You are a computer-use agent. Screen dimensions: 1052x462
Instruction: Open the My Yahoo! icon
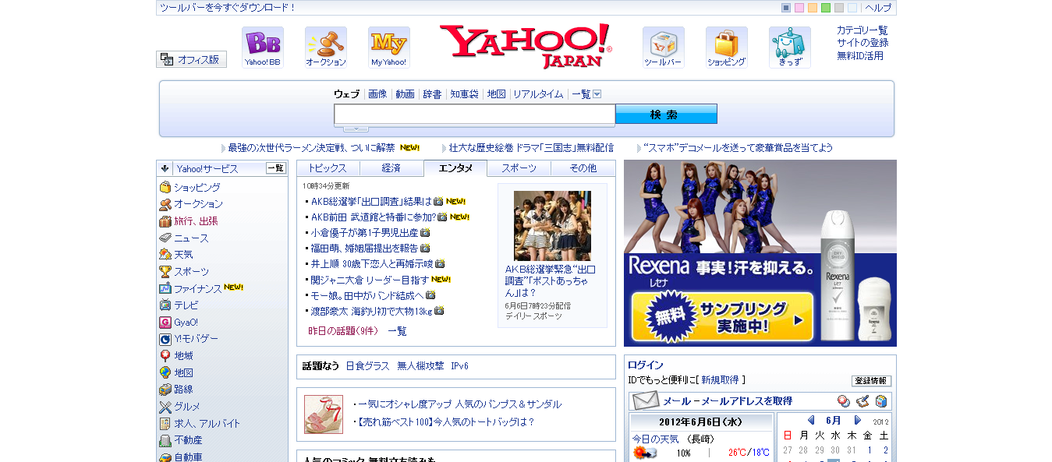[x=389, y=47]
